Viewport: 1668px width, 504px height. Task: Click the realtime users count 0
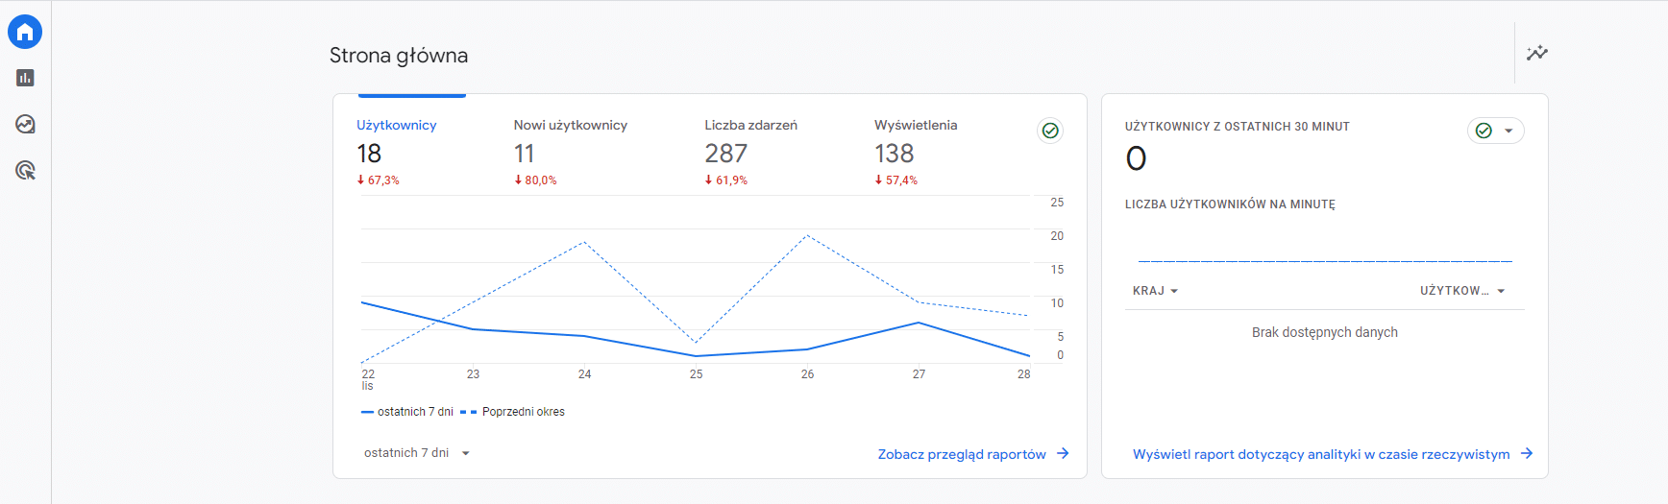coord(1136,158)
